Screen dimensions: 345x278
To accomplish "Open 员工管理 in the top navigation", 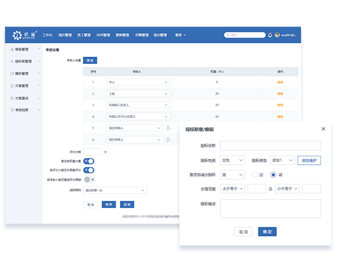I will pyautogui.click(x=84, y=35).
